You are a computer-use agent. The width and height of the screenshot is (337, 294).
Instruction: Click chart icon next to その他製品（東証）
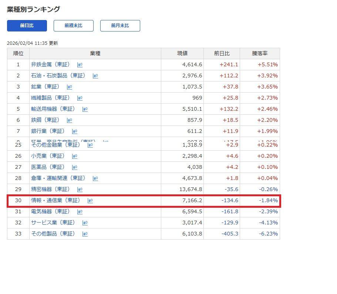[x=85, y=234]
